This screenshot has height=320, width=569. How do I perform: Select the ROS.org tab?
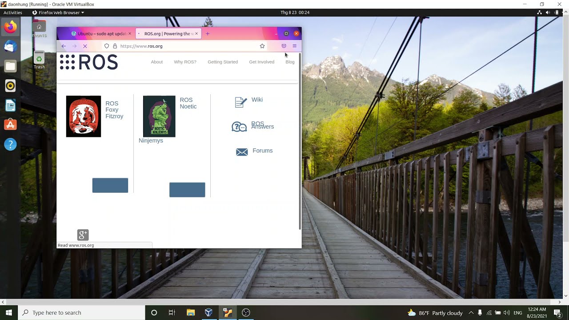pyautogui.click(x=168, y=33)
